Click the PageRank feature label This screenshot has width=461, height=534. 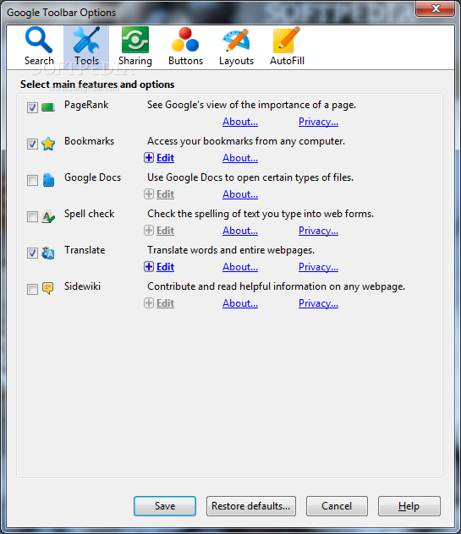point(86,105)
